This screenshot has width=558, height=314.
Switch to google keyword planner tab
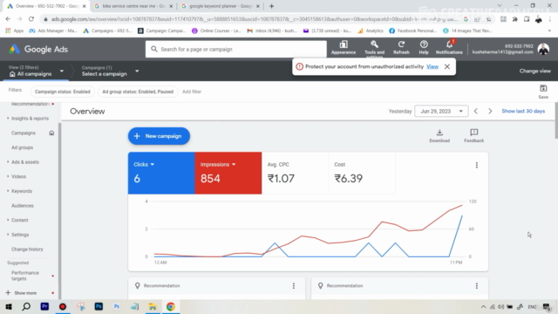(220, 6)
